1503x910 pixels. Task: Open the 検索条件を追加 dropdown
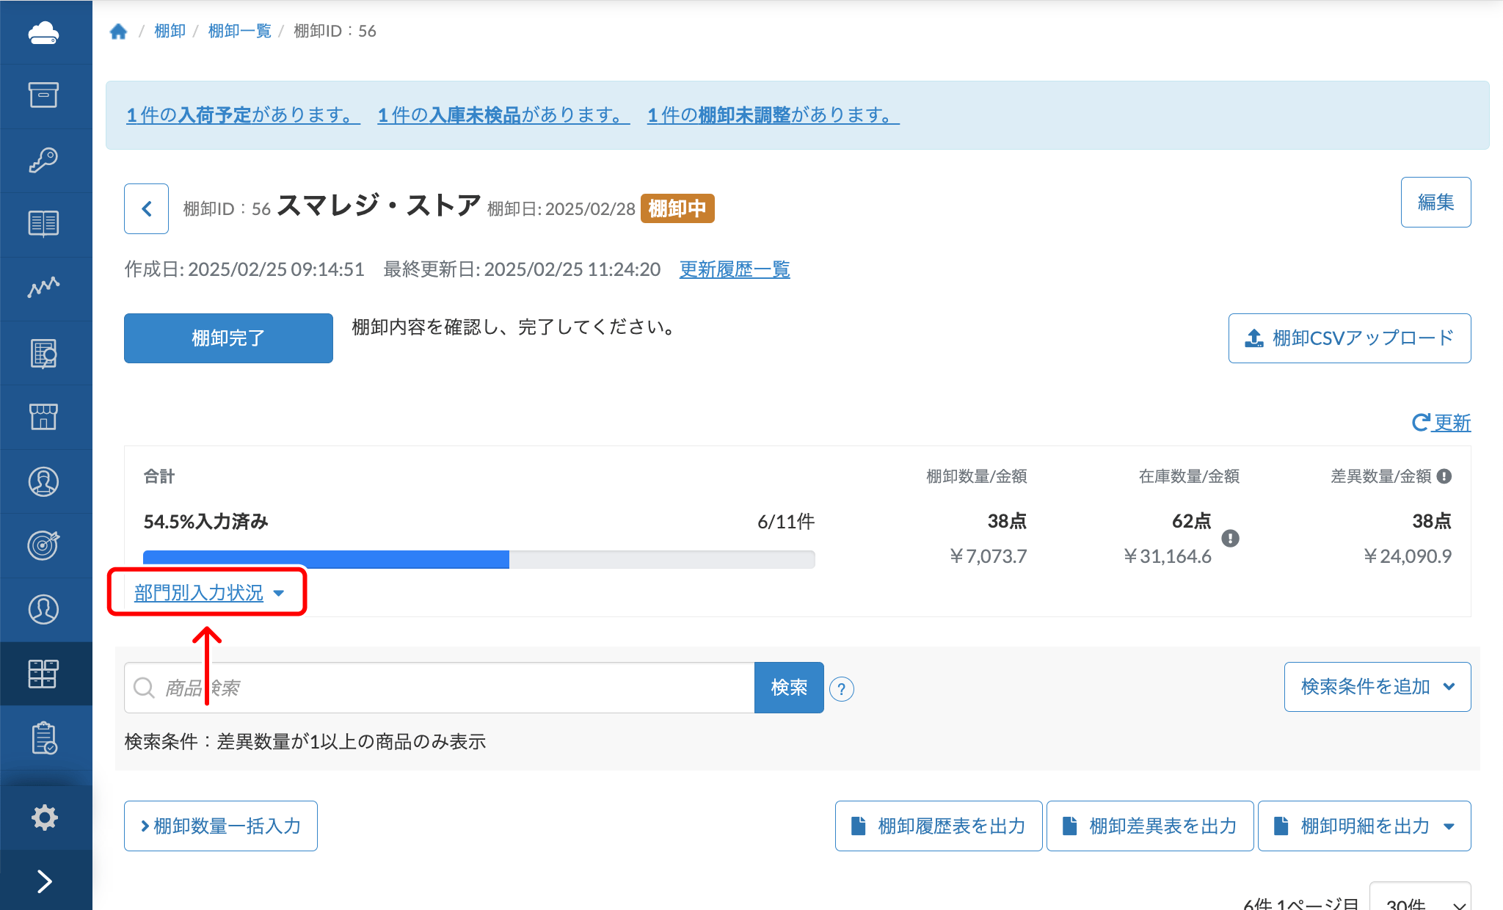1377,687
